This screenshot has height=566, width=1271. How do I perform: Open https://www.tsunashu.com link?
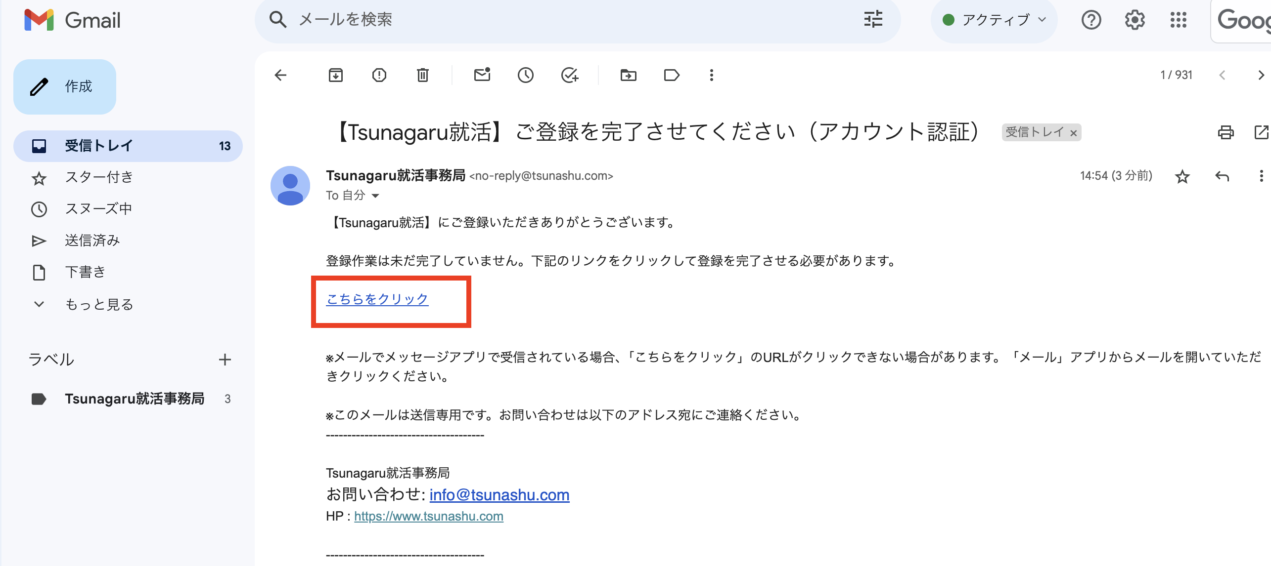pyautogui.click(x=429, y=517)
